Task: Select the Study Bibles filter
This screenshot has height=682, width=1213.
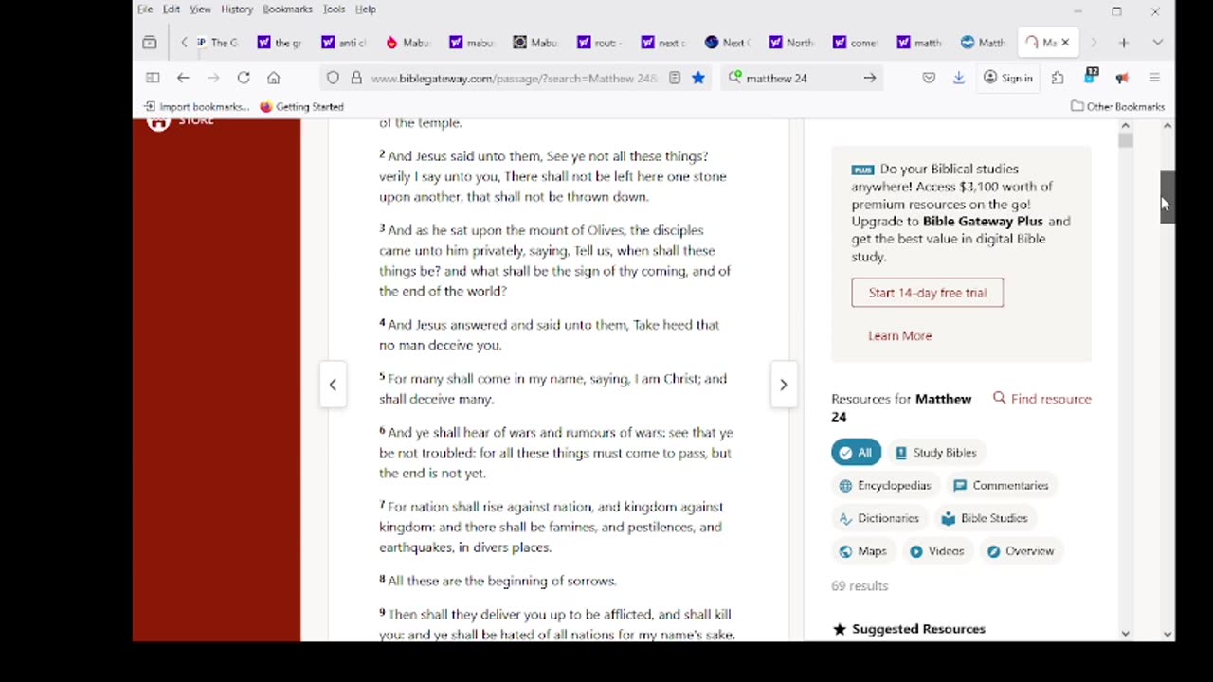Action: point(935,453)
